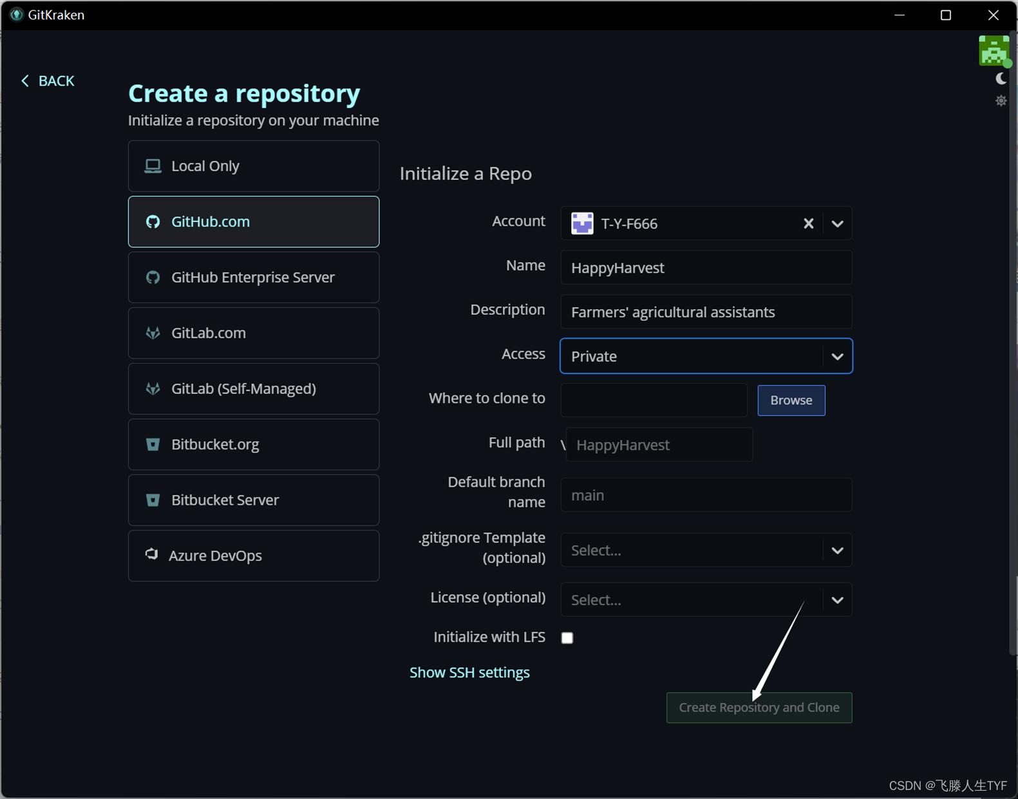
Task: Click the laptop icon beside Local Only
Action: 153,166
